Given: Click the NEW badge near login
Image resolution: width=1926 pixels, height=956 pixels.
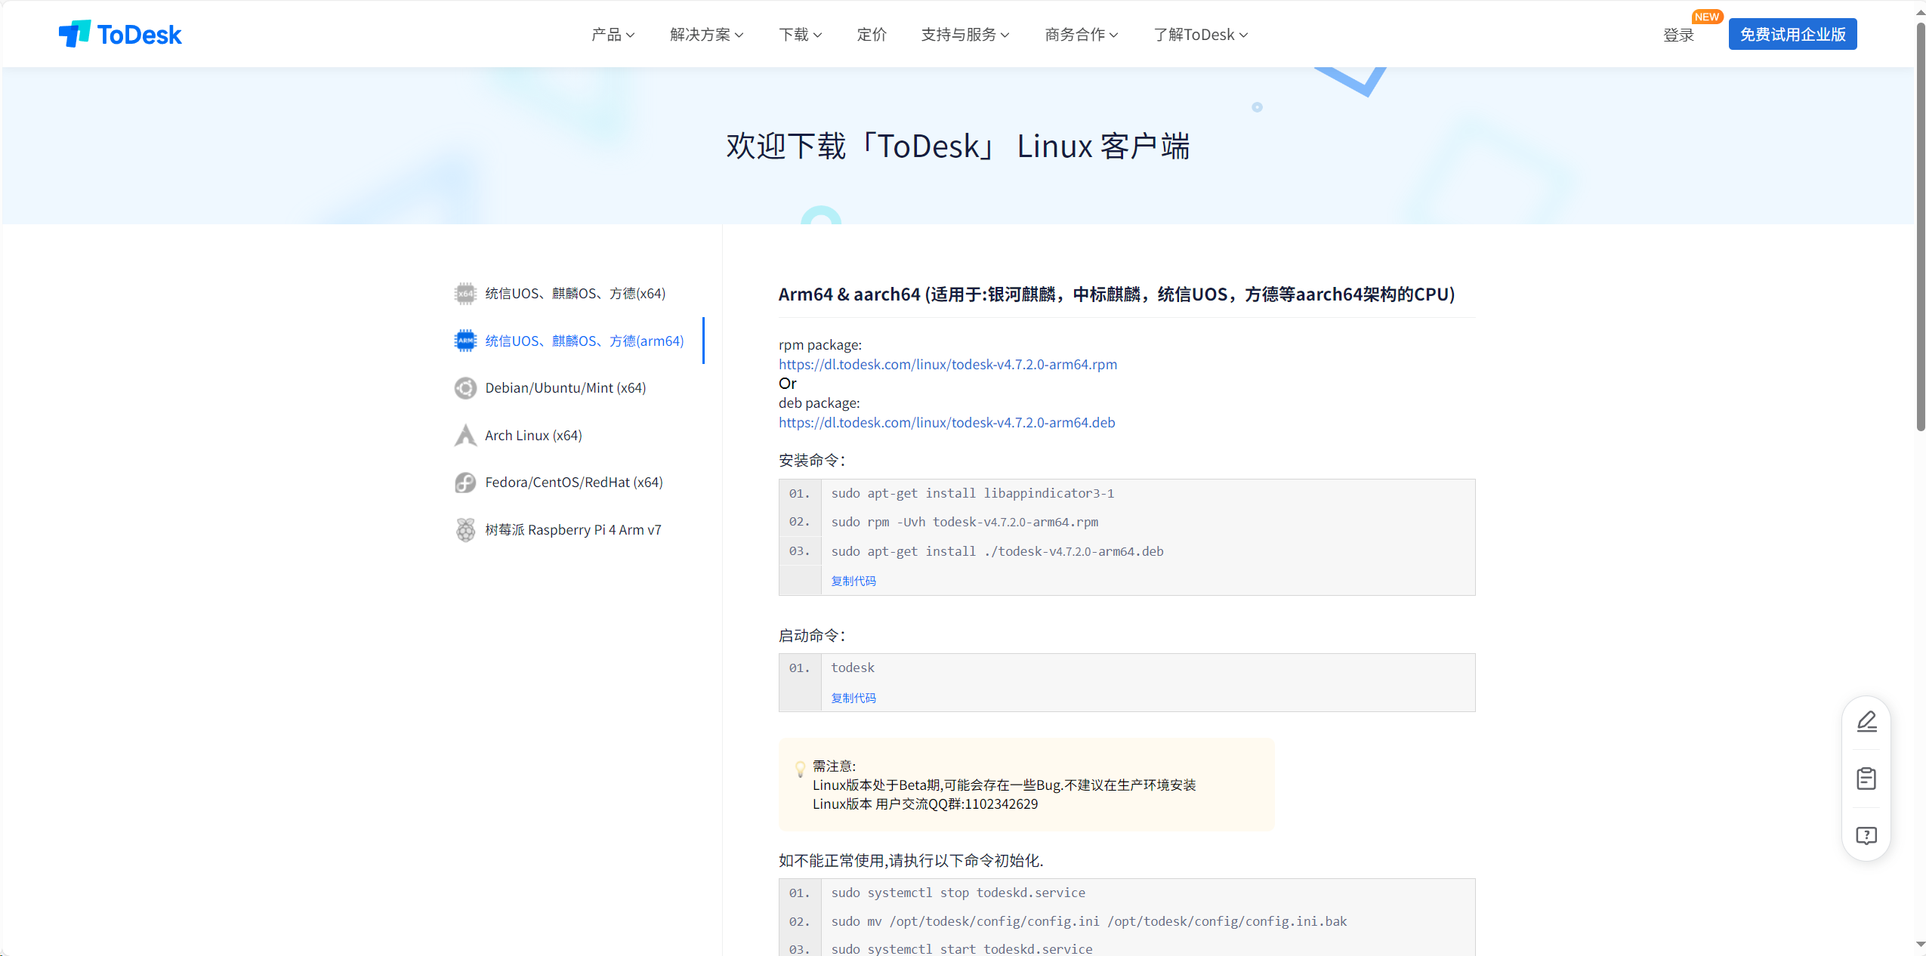Looking at the screenshot, I should pyautogui.click(x=1706, y=17).
